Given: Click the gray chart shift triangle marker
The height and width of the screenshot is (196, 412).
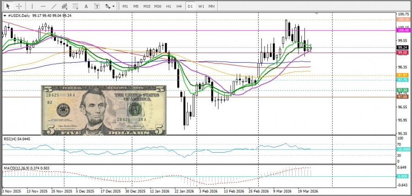Looking at the screenshot, I should tap(315, 14).
